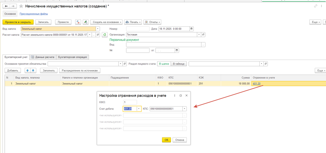326x153 pixels.
Task: Add a table row with Добавить
Action: (12, 71)
